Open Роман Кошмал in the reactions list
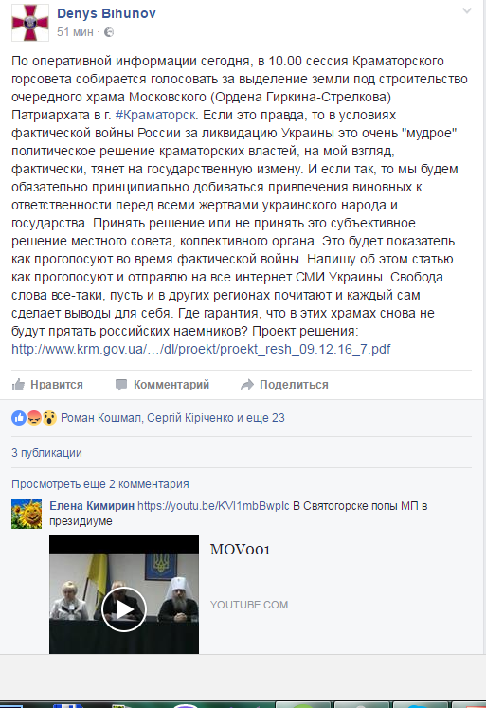The width and height of the screenshot is (486, 708). [x=101, y=418]
